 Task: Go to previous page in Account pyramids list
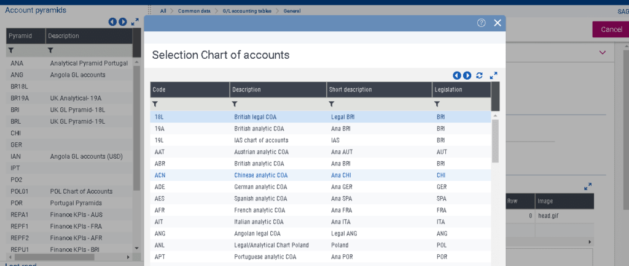tap(113, 22)
